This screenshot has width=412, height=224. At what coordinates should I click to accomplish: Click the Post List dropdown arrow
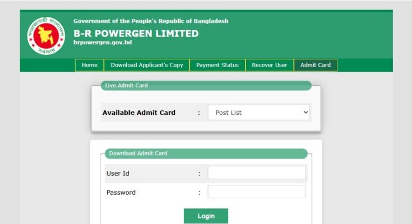[x=305, y=113]
